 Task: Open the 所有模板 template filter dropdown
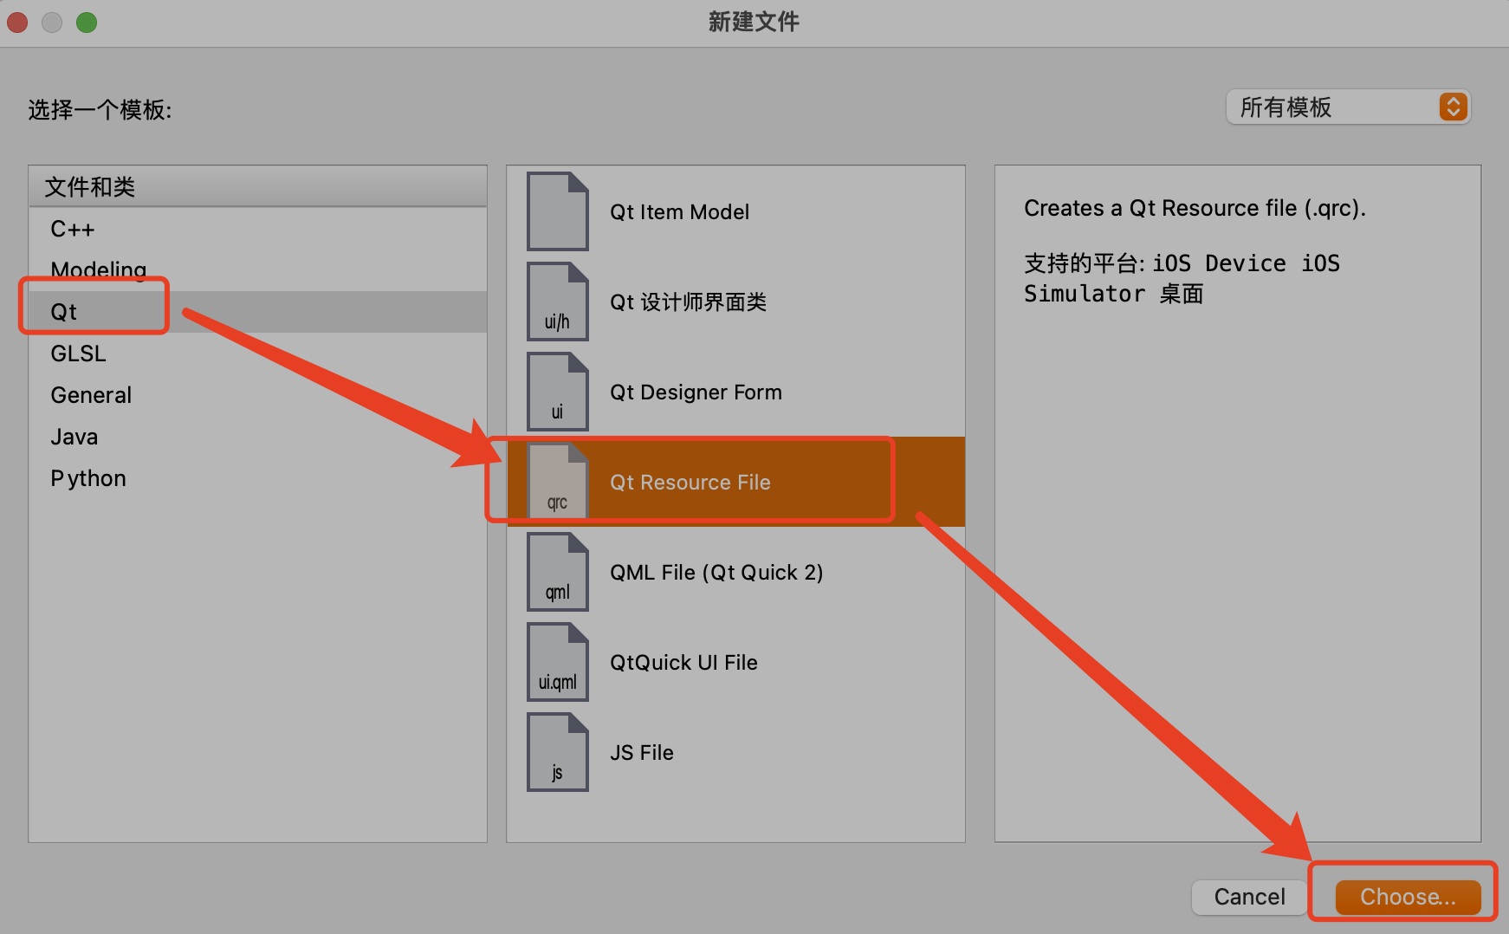pos(1348,107)
